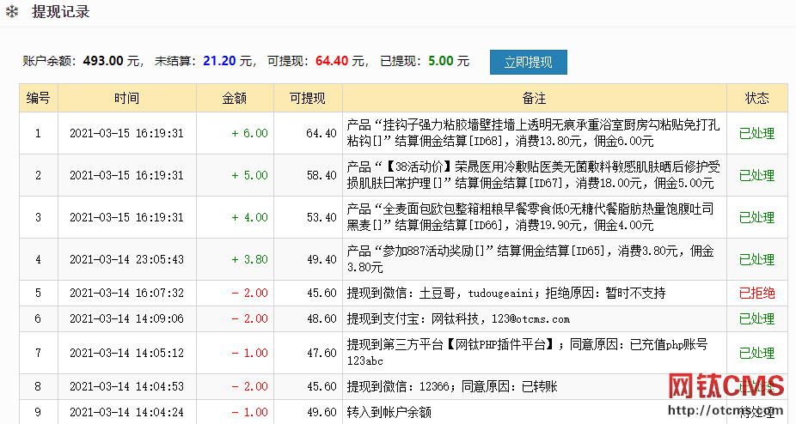Select time 2021-03-14 16:07:32
Screen dimensions: 796x424
tap(126, 293)
